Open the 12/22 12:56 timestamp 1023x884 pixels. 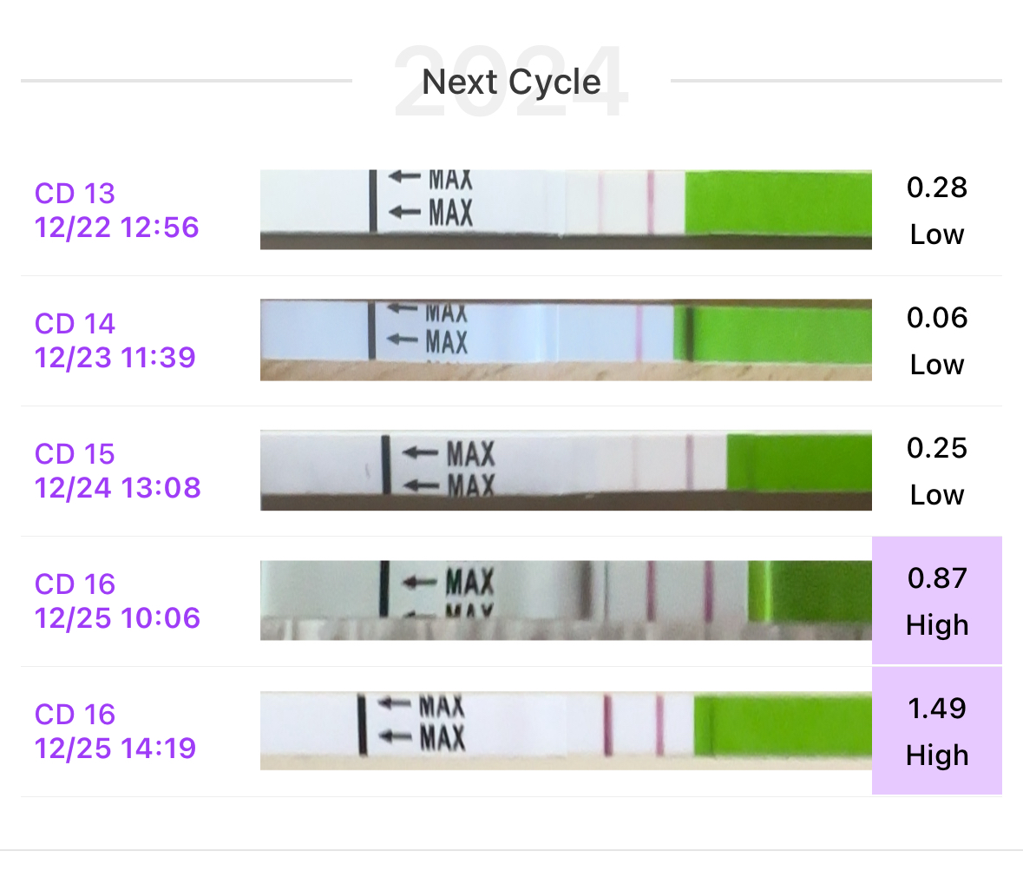[x=116, y=228]
